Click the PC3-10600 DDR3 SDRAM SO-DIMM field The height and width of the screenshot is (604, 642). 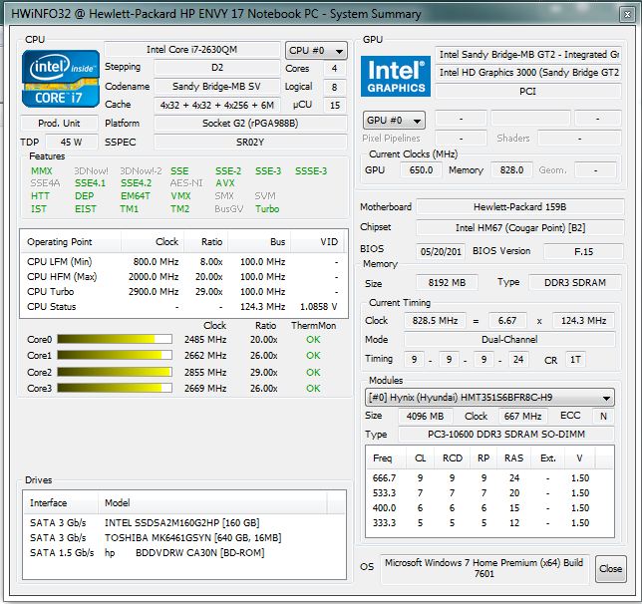coord(506,434)
